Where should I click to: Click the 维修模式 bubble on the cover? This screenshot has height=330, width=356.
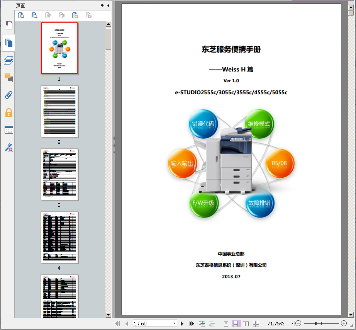[259, 124]
